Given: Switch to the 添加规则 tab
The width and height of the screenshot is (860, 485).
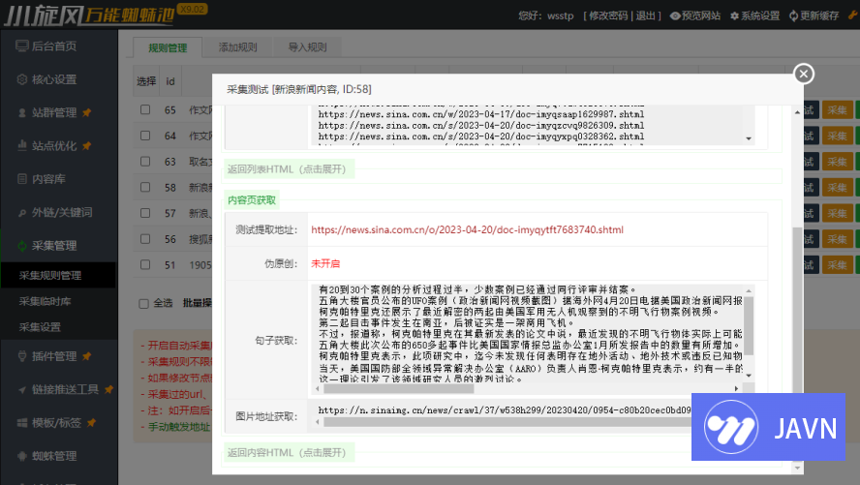Looking at the screenshot, I should 237,47.
